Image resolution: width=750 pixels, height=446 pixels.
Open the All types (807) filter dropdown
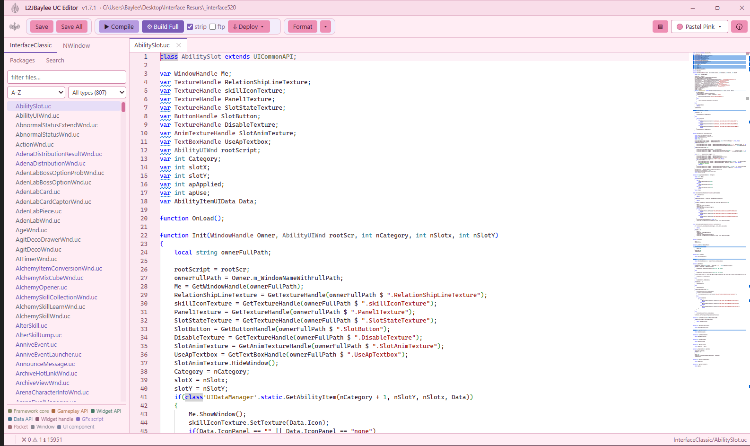point(97,93)
